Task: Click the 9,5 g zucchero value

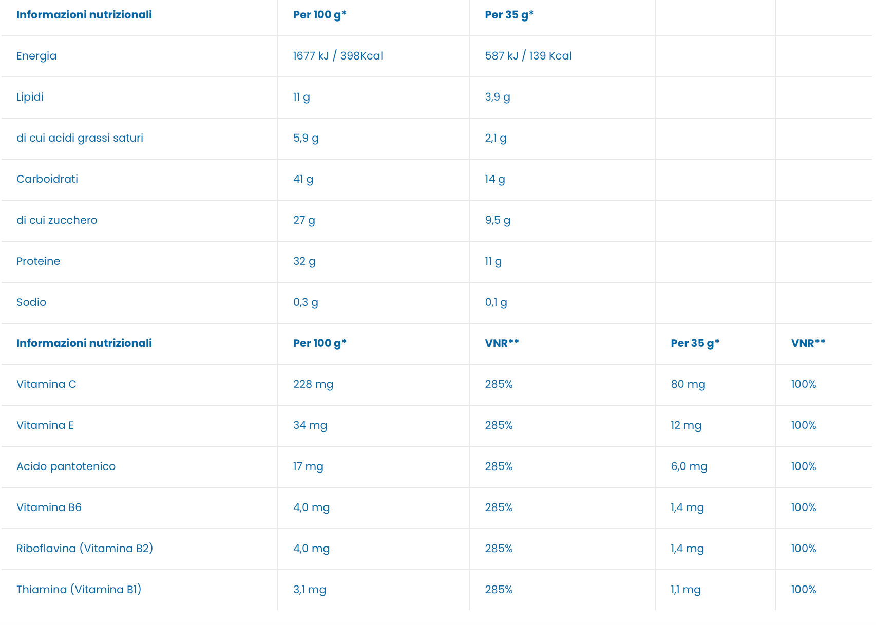Action: 498,220
